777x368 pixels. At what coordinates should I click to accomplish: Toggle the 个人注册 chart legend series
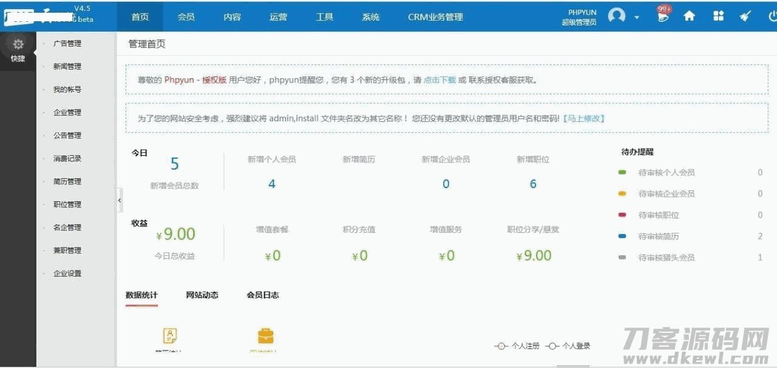click(518, 346)
